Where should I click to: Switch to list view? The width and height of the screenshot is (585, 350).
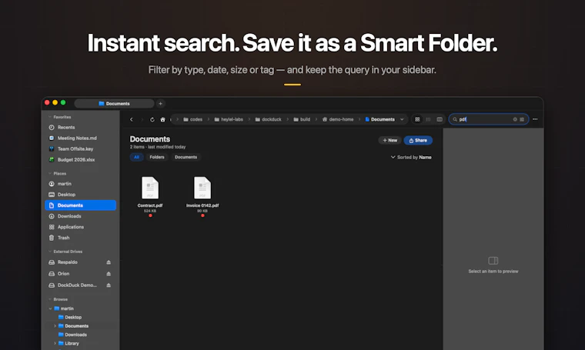428,119
